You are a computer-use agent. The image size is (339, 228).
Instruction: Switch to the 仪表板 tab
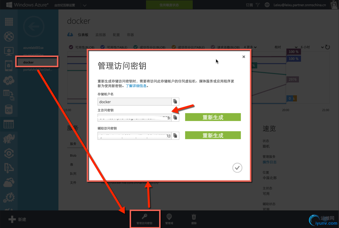pyautogui.click(x=83, y=35)
